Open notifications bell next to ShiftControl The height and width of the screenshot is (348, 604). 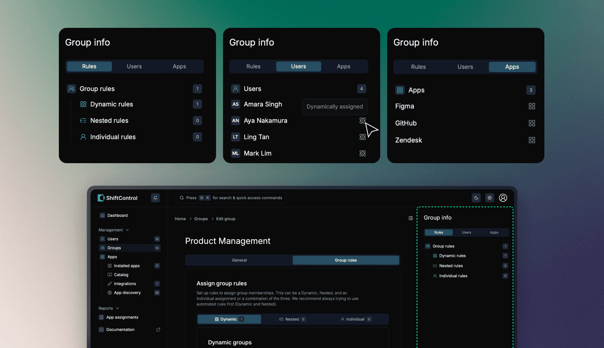pos(155,198)
